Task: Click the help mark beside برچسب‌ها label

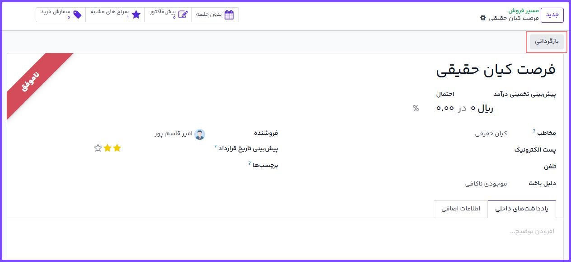Action: pos(249,163)
